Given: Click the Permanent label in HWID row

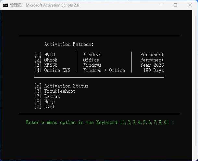Looking at the screenshot, I should [152, 55].
